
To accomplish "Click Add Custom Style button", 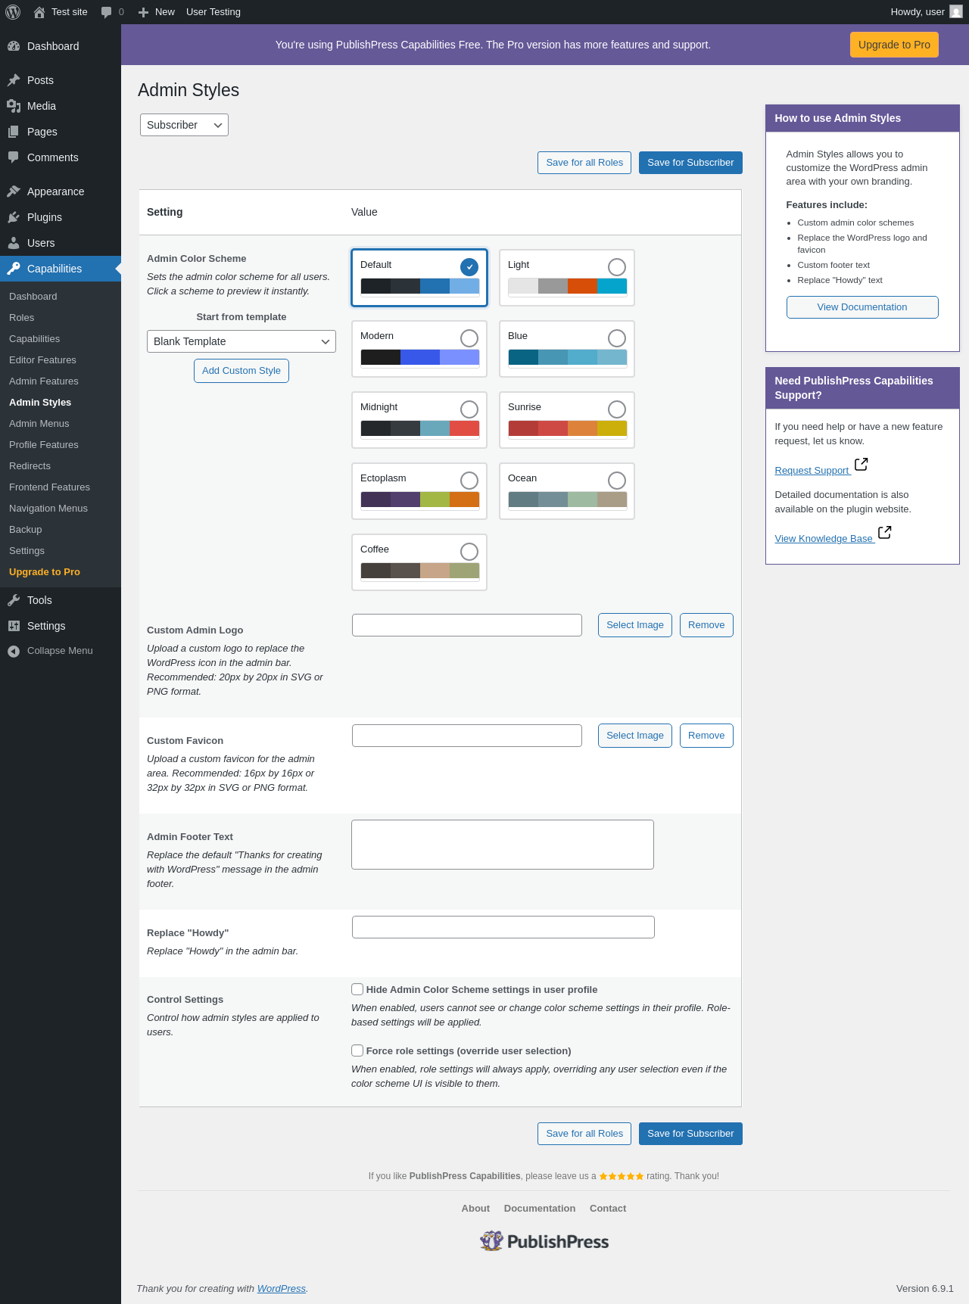I will point(241,371).
